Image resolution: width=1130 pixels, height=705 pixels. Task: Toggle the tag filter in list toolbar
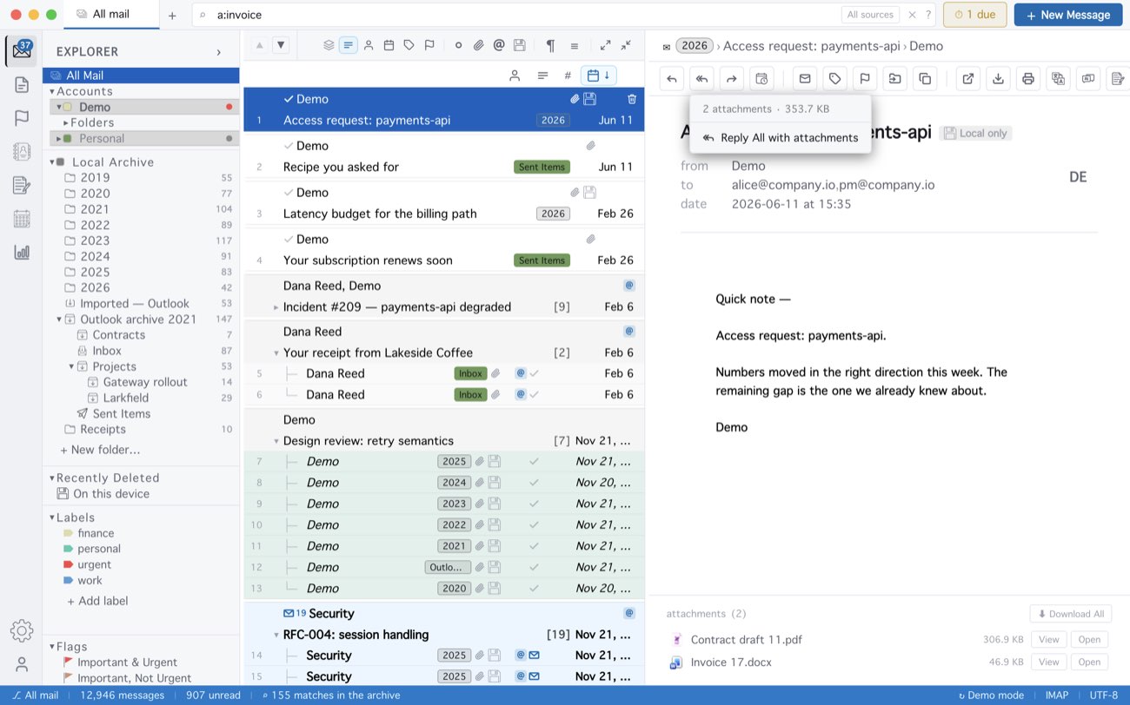point(409,45)
